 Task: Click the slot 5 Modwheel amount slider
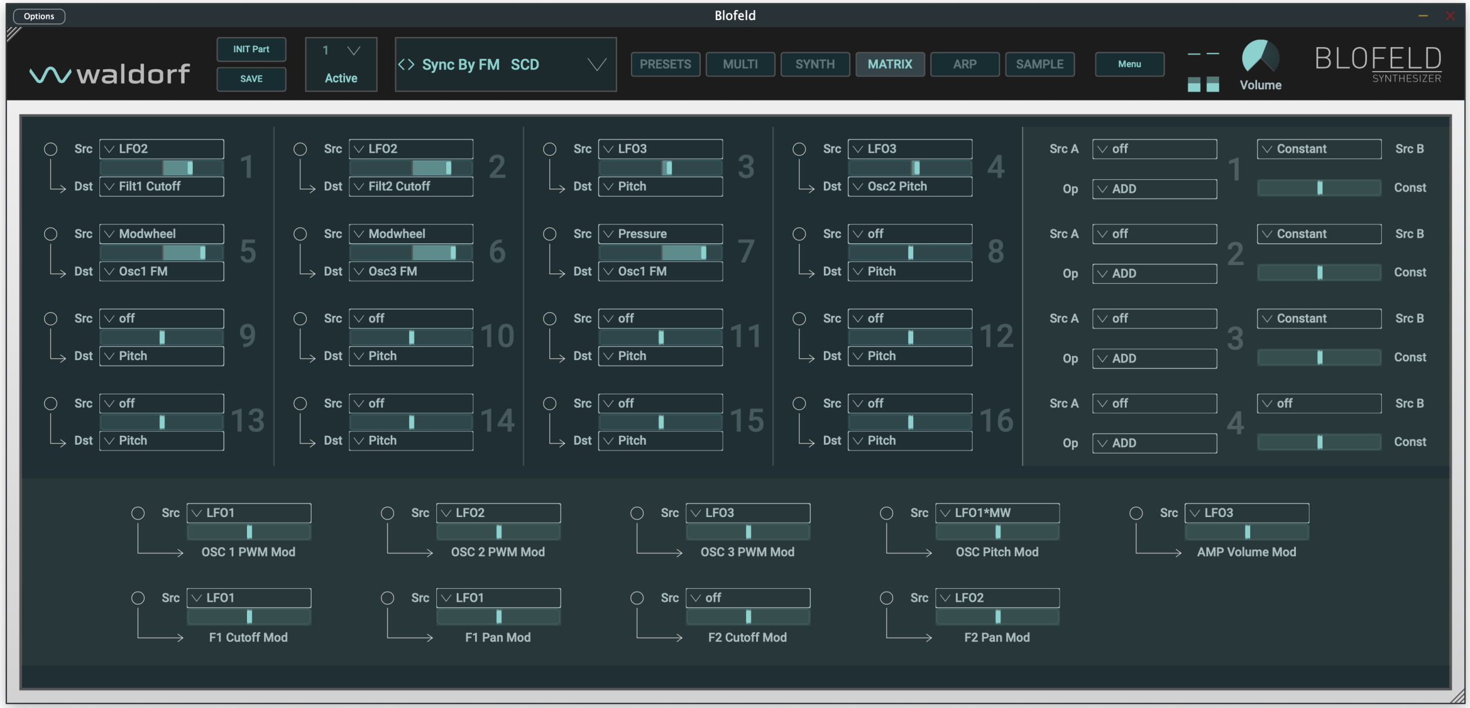(161, 253)
